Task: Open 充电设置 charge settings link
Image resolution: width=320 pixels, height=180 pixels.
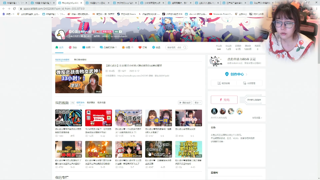Action: click(257, 118)
